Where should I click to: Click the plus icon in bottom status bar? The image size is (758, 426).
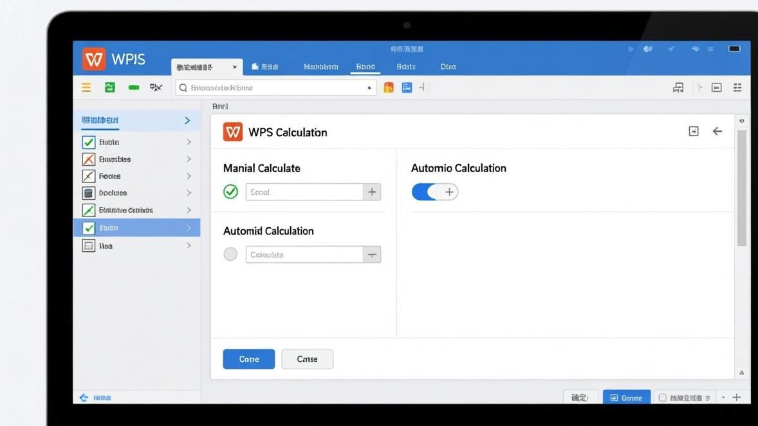coord(737,398)
